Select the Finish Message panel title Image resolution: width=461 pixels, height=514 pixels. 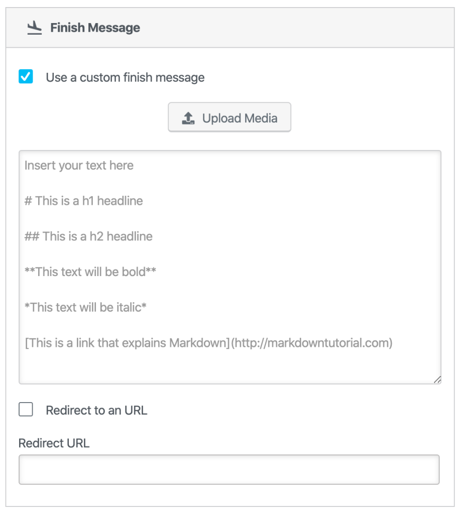[95, 28]
